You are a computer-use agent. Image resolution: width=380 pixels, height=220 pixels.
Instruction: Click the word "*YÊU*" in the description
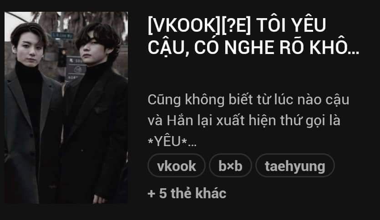[x=167, y=142]
